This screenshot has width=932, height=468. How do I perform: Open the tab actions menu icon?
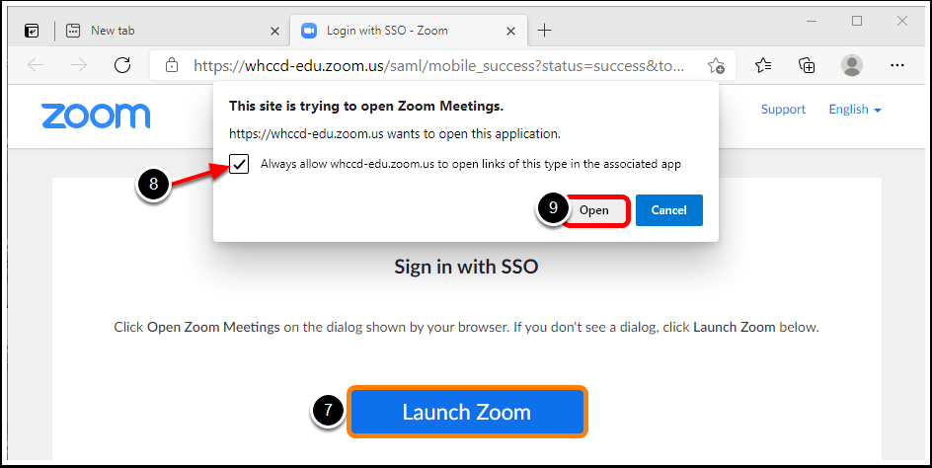[32, 31]
